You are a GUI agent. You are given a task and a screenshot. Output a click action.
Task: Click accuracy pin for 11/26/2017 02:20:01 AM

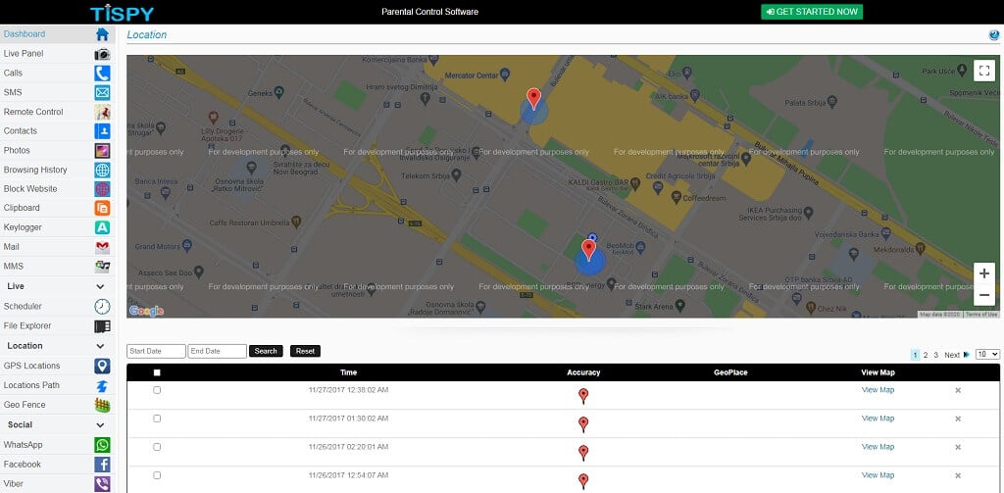pyautogui.click(x=582, y=453)
